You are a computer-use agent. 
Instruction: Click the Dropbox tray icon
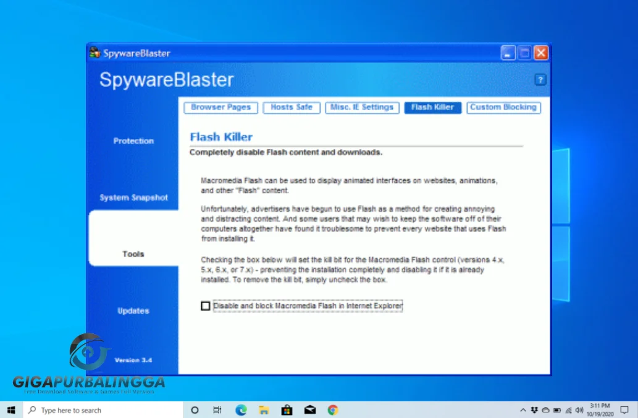[534, 410]
